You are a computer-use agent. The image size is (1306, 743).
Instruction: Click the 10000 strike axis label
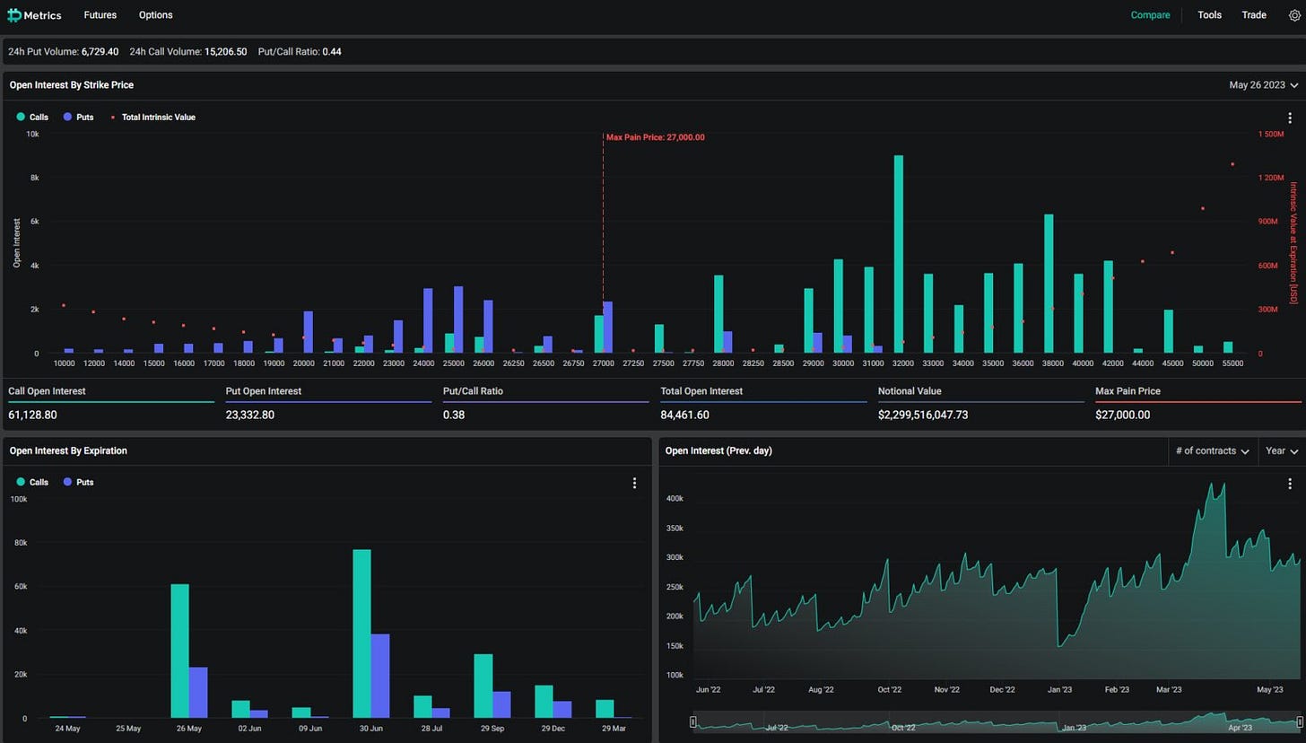pyautogui.click(x=65, y=363)
